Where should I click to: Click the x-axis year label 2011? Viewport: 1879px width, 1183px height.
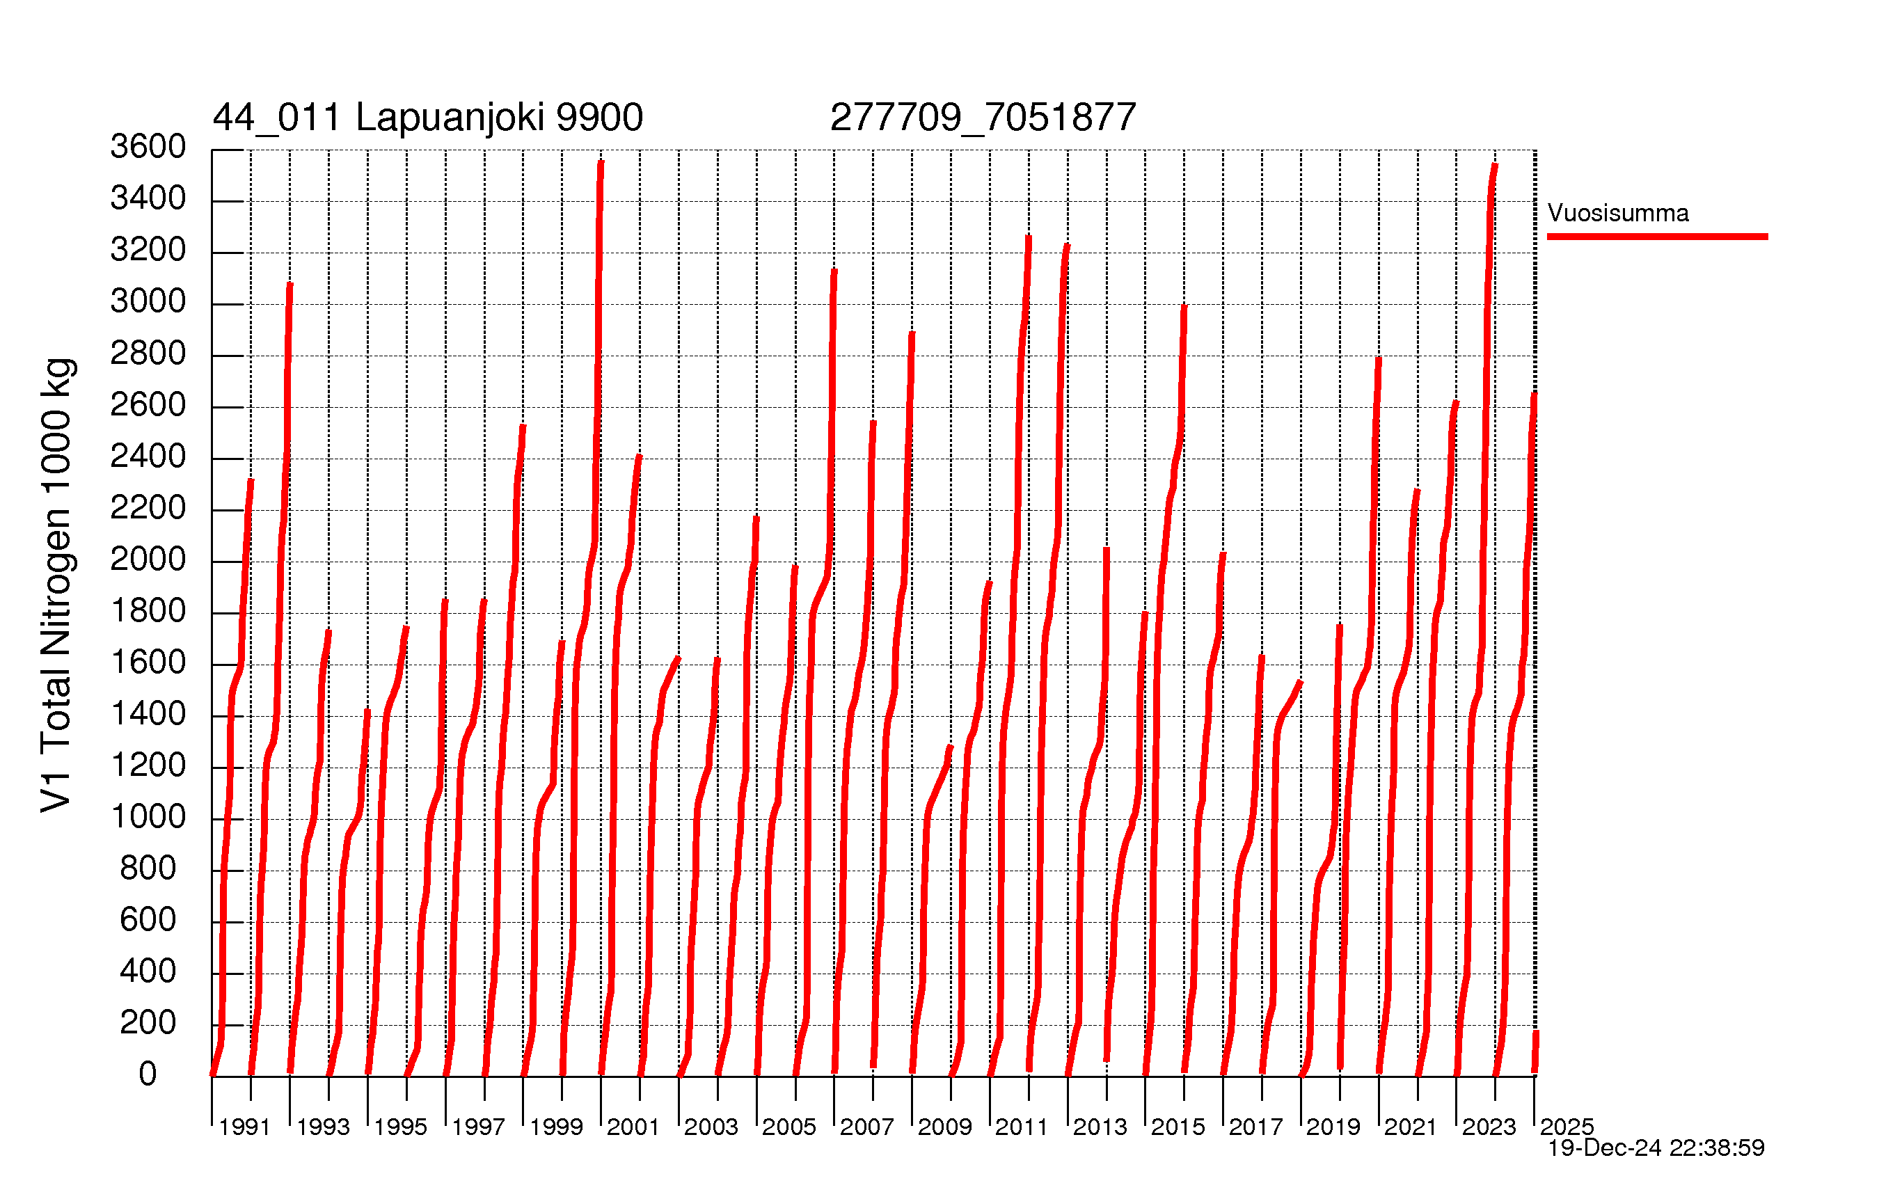1022,1127
